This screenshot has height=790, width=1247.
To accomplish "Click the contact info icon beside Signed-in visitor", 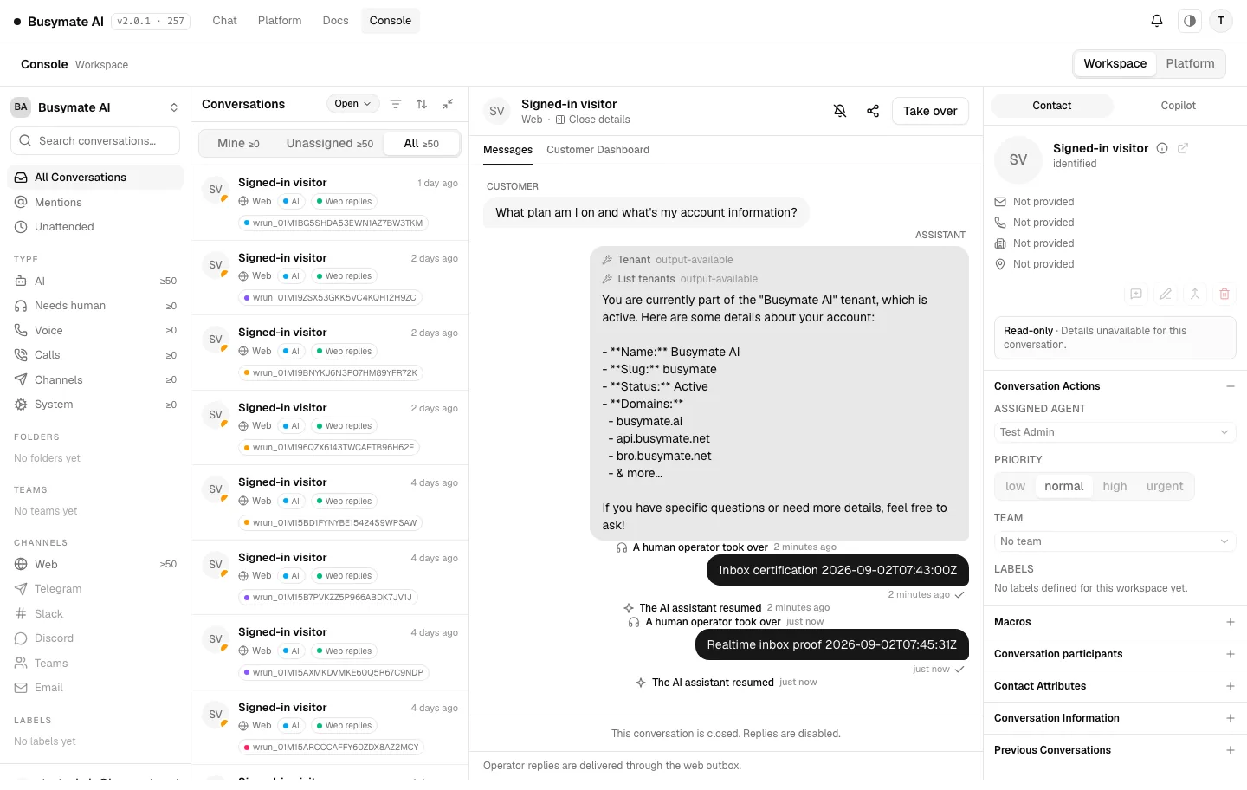I will [x=1162, y=148].
